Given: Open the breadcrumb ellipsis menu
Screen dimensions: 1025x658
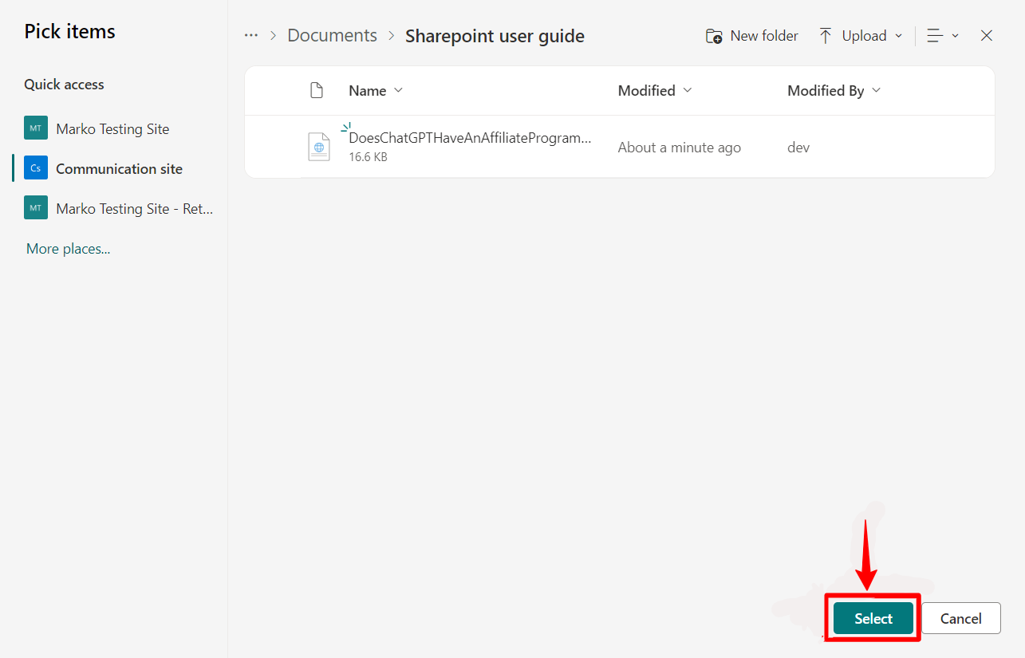Looking at the screenshot, I should point(251,36).
